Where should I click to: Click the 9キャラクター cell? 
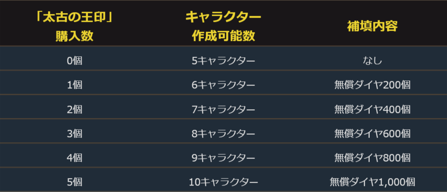[x=223, y=158]
